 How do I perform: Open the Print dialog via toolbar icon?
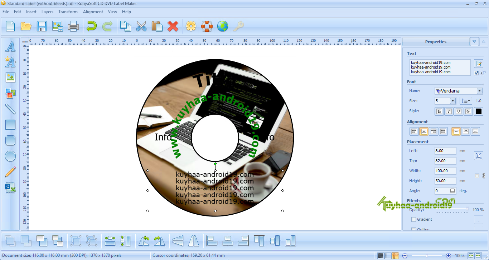click(x=73, y=26)
